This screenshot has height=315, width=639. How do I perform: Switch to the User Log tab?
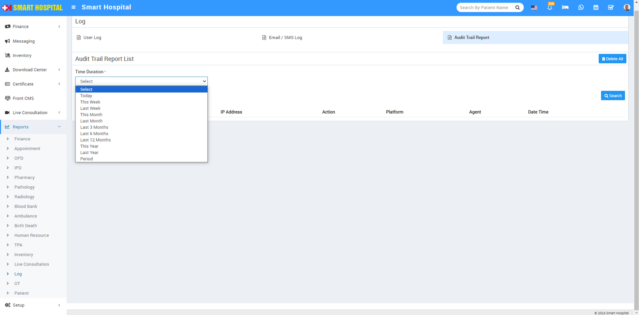coord(92,37)
